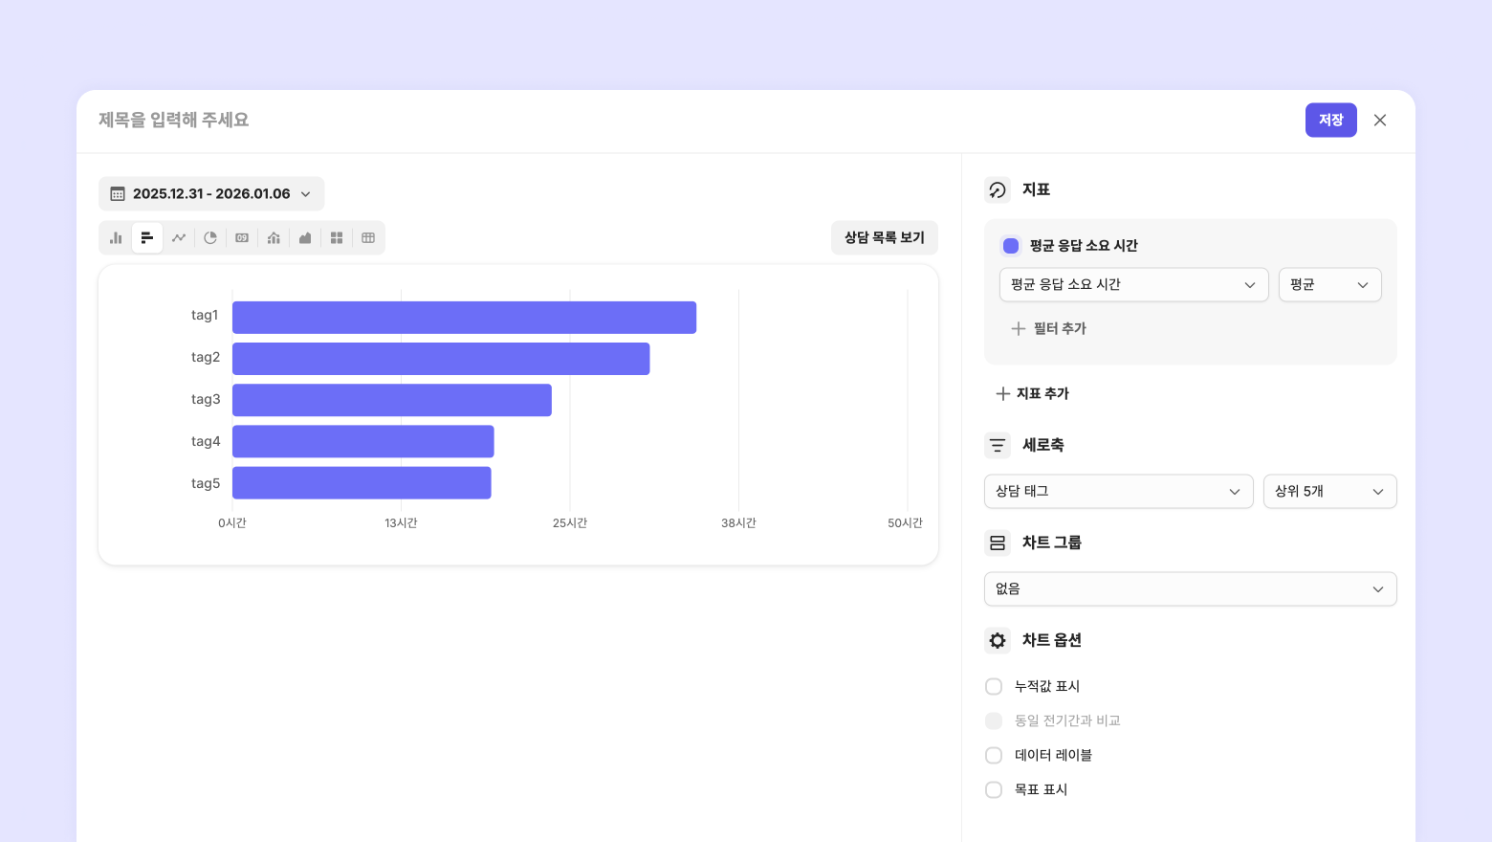The height and width of the screenshot is (842, 1492).
Task: Select the number card chart type
Action: 242,238
